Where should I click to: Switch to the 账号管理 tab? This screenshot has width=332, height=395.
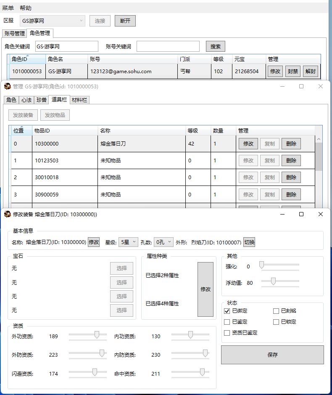click(14, 34)
